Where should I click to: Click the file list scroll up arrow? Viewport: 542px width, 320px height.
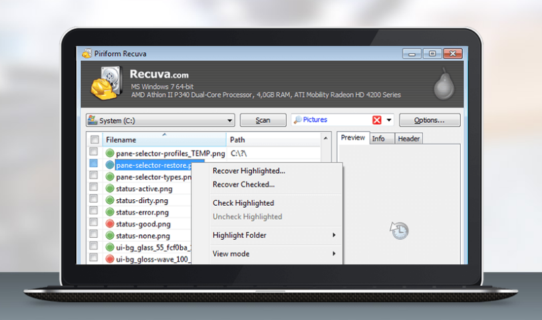(x=326, y=138)
